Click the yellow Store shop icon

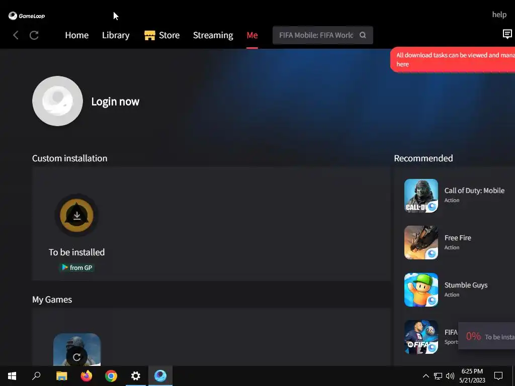pyautogui.click(x=150, y=35)
